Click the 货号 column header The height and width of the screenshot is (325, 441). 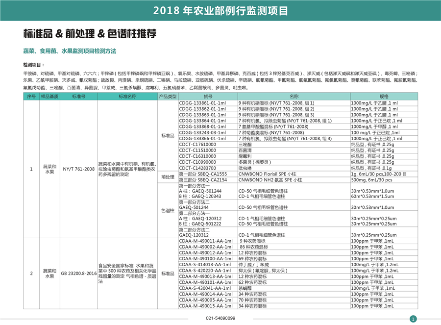tap(208, 97)
